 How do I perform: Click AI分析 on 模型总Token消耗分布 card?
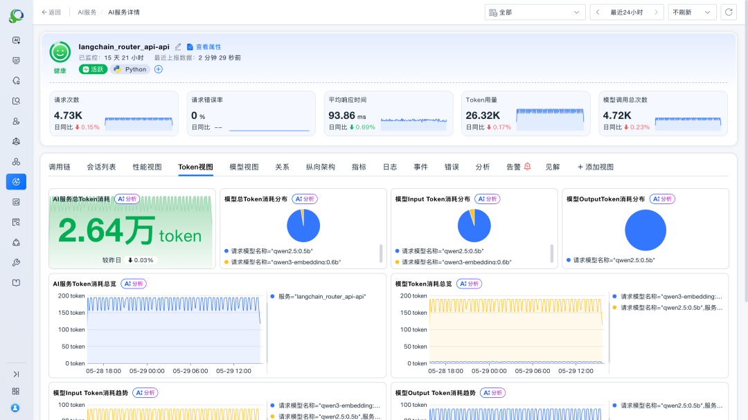[x=305, y=199]
